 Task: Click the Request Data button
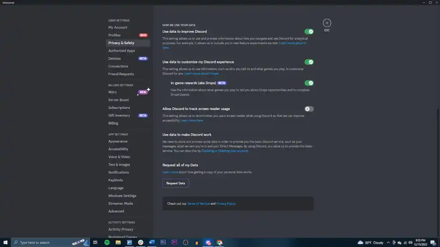tap(175, 183)
